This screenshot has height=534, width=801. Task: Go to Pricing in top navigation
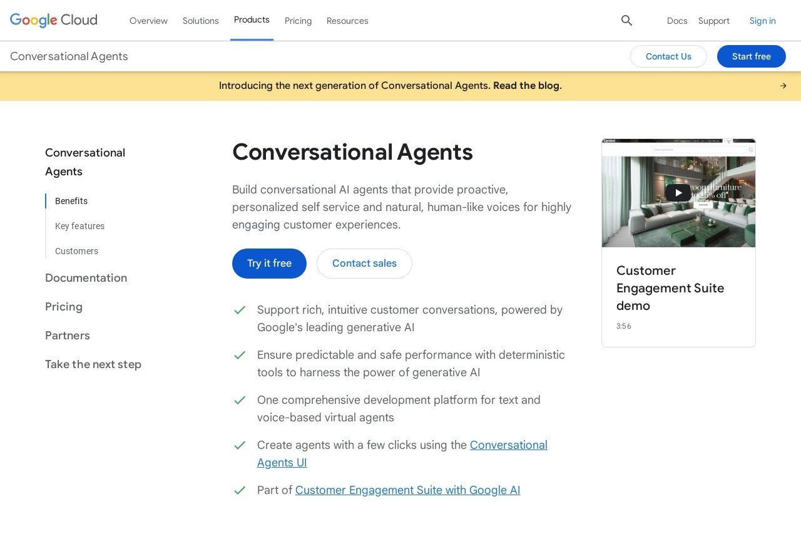298,21
